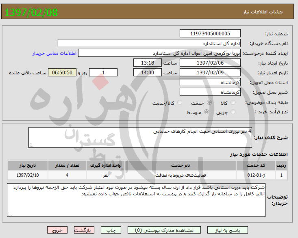
Task: Open اطلاعات تماس خریدار link
Action: pyautogui.click(x=54, y=53)
